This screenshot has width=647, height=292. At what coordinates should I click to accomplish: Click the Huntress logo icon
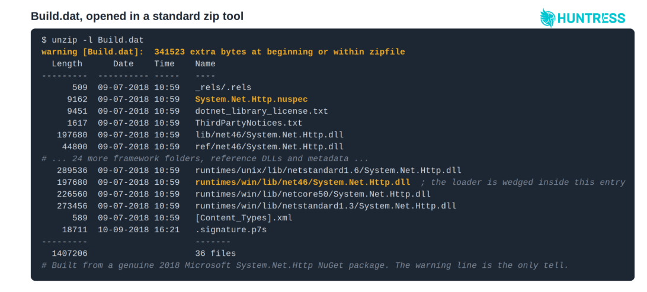click(x=547, y=18)
